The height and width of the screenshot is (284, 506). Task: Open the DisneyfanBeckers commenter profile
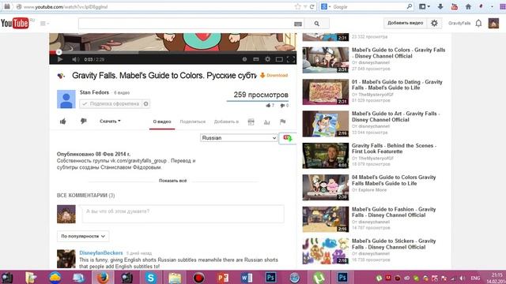coord(101,252)
